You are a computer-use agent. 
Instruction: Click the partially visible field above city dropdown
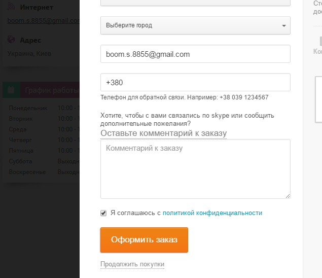195,3
